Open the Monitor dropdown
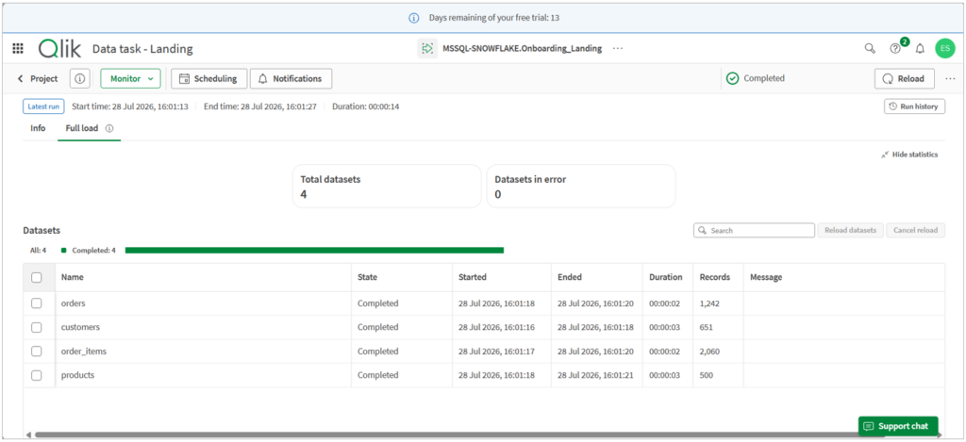 tap(130, 79)
